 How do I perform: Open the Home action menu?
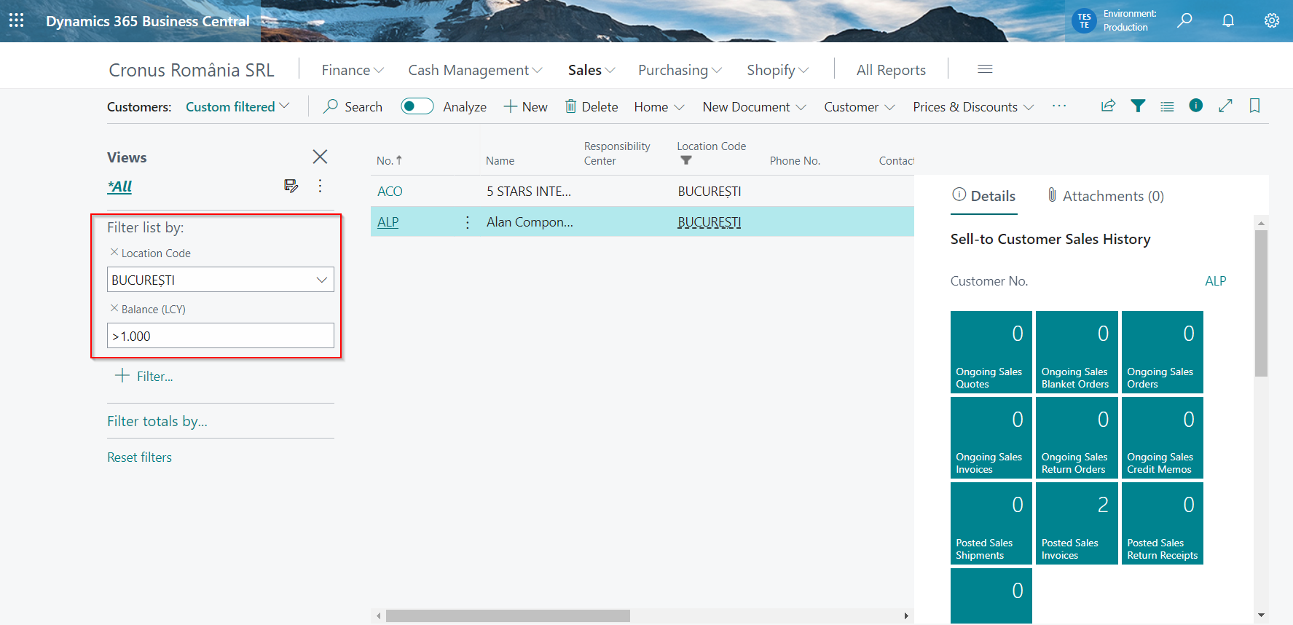click(659, 107)
